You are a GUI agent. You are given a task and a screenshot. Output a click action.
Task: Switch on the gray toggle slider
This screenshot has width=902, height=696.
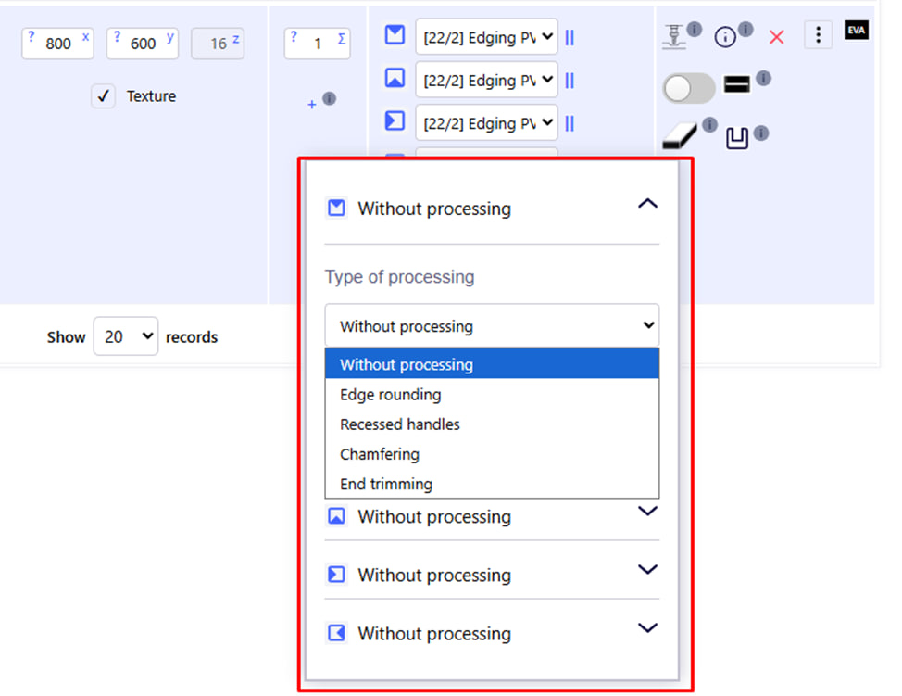coord(689,88)
